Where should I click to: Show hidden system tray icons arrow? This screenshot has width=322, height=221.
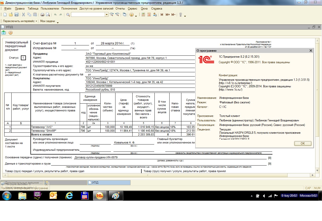click(x=252, y=196)
